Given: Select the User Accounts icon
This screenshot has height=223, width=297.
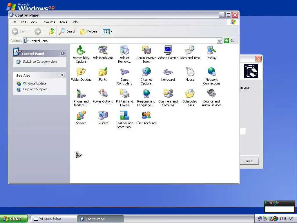Looking at the screenshot, I should coord(146,116).
